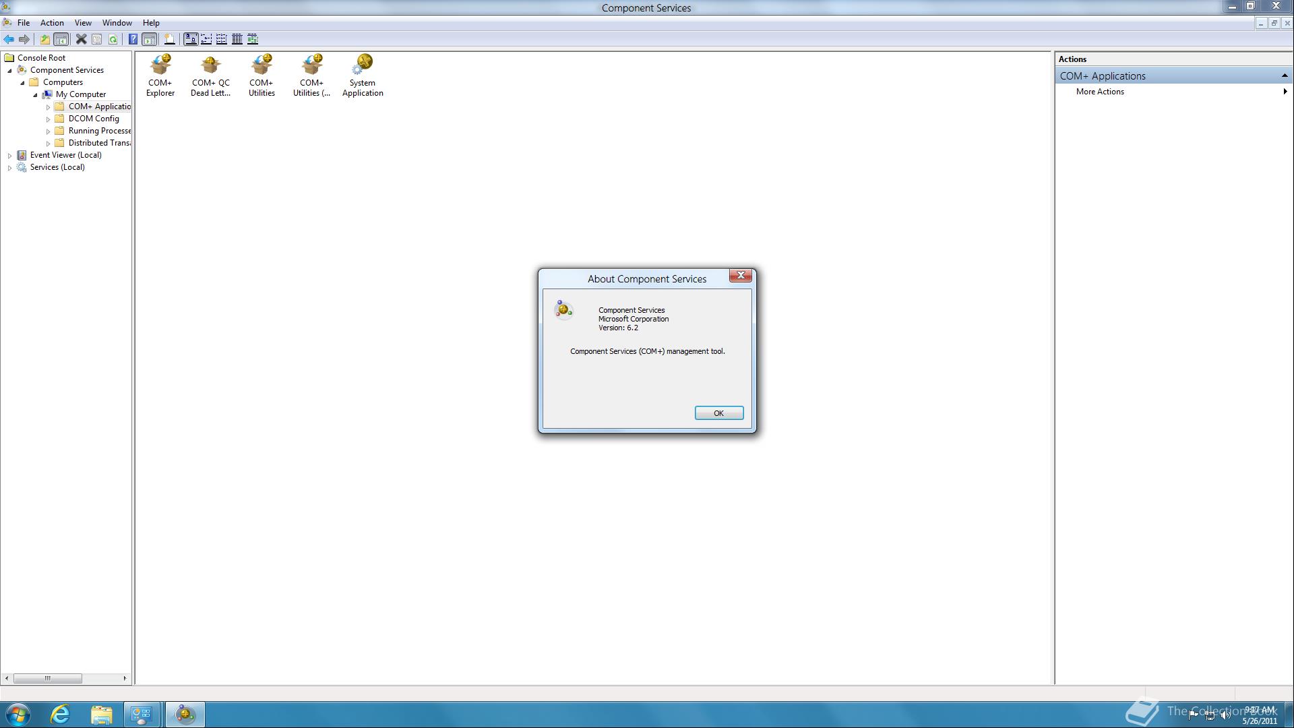Switch to Small Icons view
This screenshot has height=728, width=1294.
(x=206, y=39)
